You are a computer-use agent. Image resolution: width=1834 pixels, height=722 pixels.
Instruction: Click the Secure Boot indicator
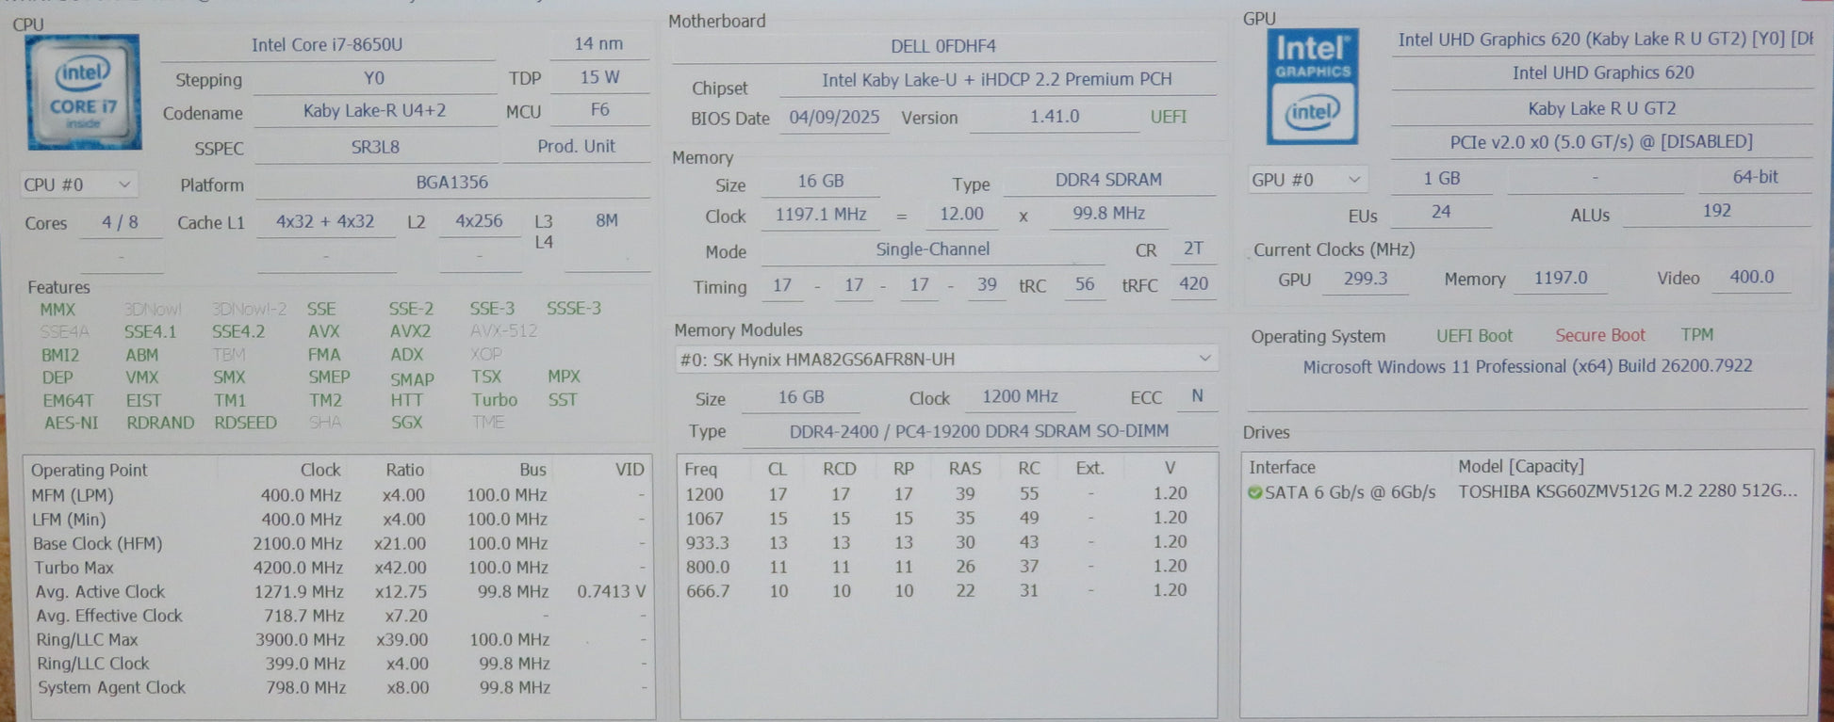[1599, 335]
